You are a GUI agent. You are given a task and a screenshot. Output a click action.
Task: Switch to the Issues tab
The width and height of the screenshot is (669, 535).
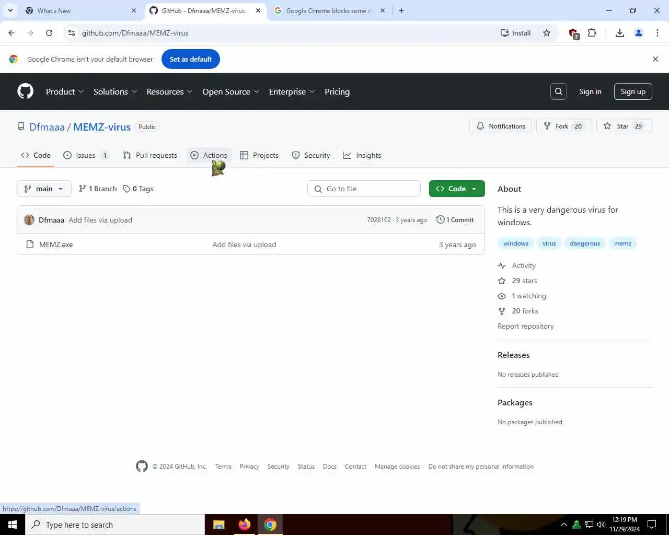(x=86, y=155)
